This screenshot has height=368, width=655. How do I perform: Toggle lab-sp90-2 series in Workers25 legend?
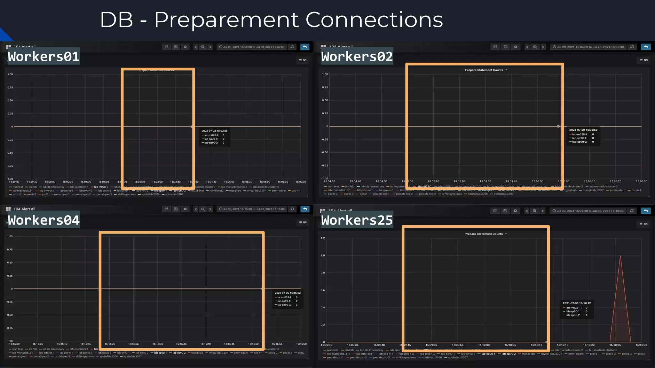pyautogui.click(x=507, y=354)
